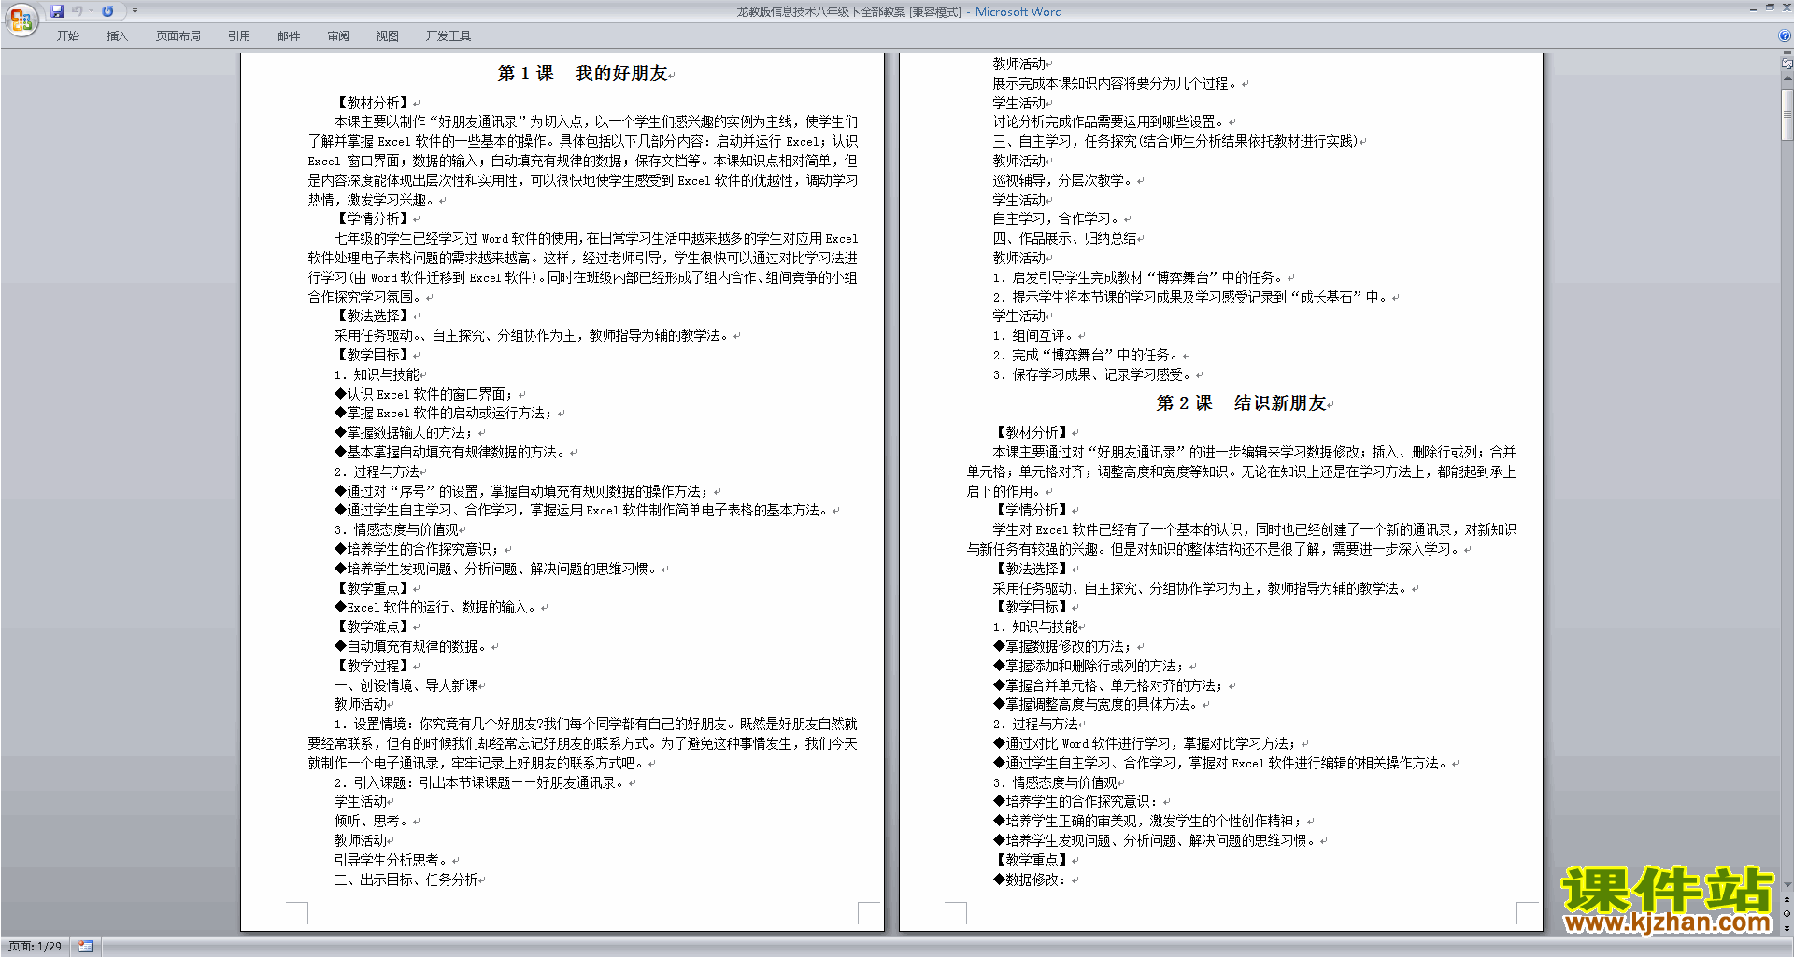Open the 邮件 ribbon tab
This screenshot has height=957, width=1794.
[289, 35]
